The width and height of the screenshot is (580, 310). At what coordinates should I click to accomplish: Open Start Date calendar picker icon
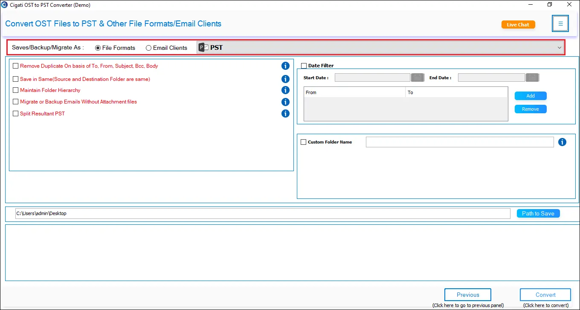click(418, 77)
